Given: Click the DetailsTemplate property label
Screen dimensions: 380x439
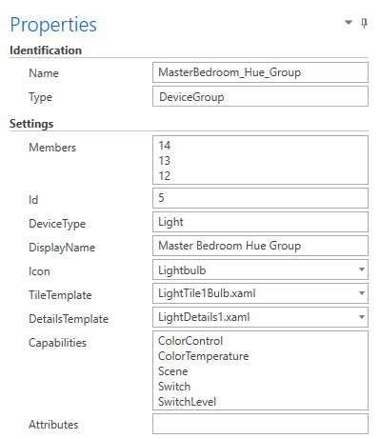Looking at the screenshot, I should point(69,319).
